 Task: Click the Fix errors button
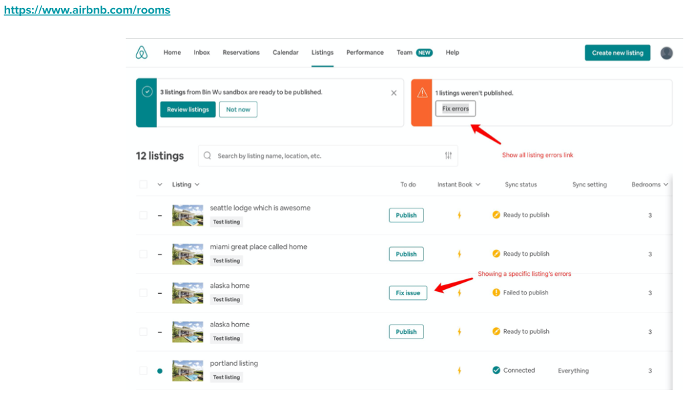point(455,109)
